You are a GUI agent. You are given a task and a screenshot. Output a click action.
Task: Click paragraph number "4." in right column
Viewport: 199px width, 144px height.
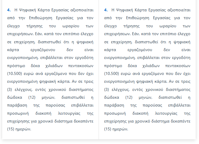pos(106,10)
